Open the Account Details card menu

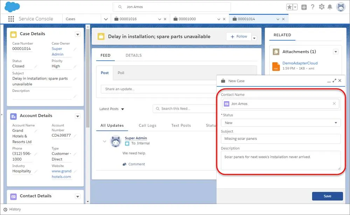[x=77, y=116]
